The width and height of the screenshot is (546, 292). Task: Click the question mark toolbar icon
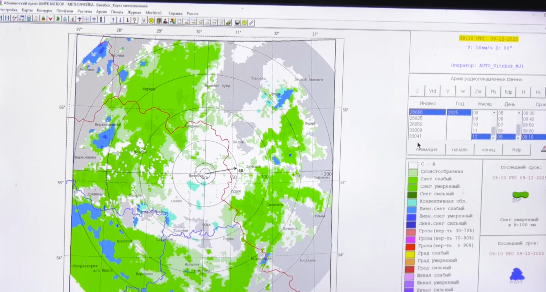click(x=135, y=21)
